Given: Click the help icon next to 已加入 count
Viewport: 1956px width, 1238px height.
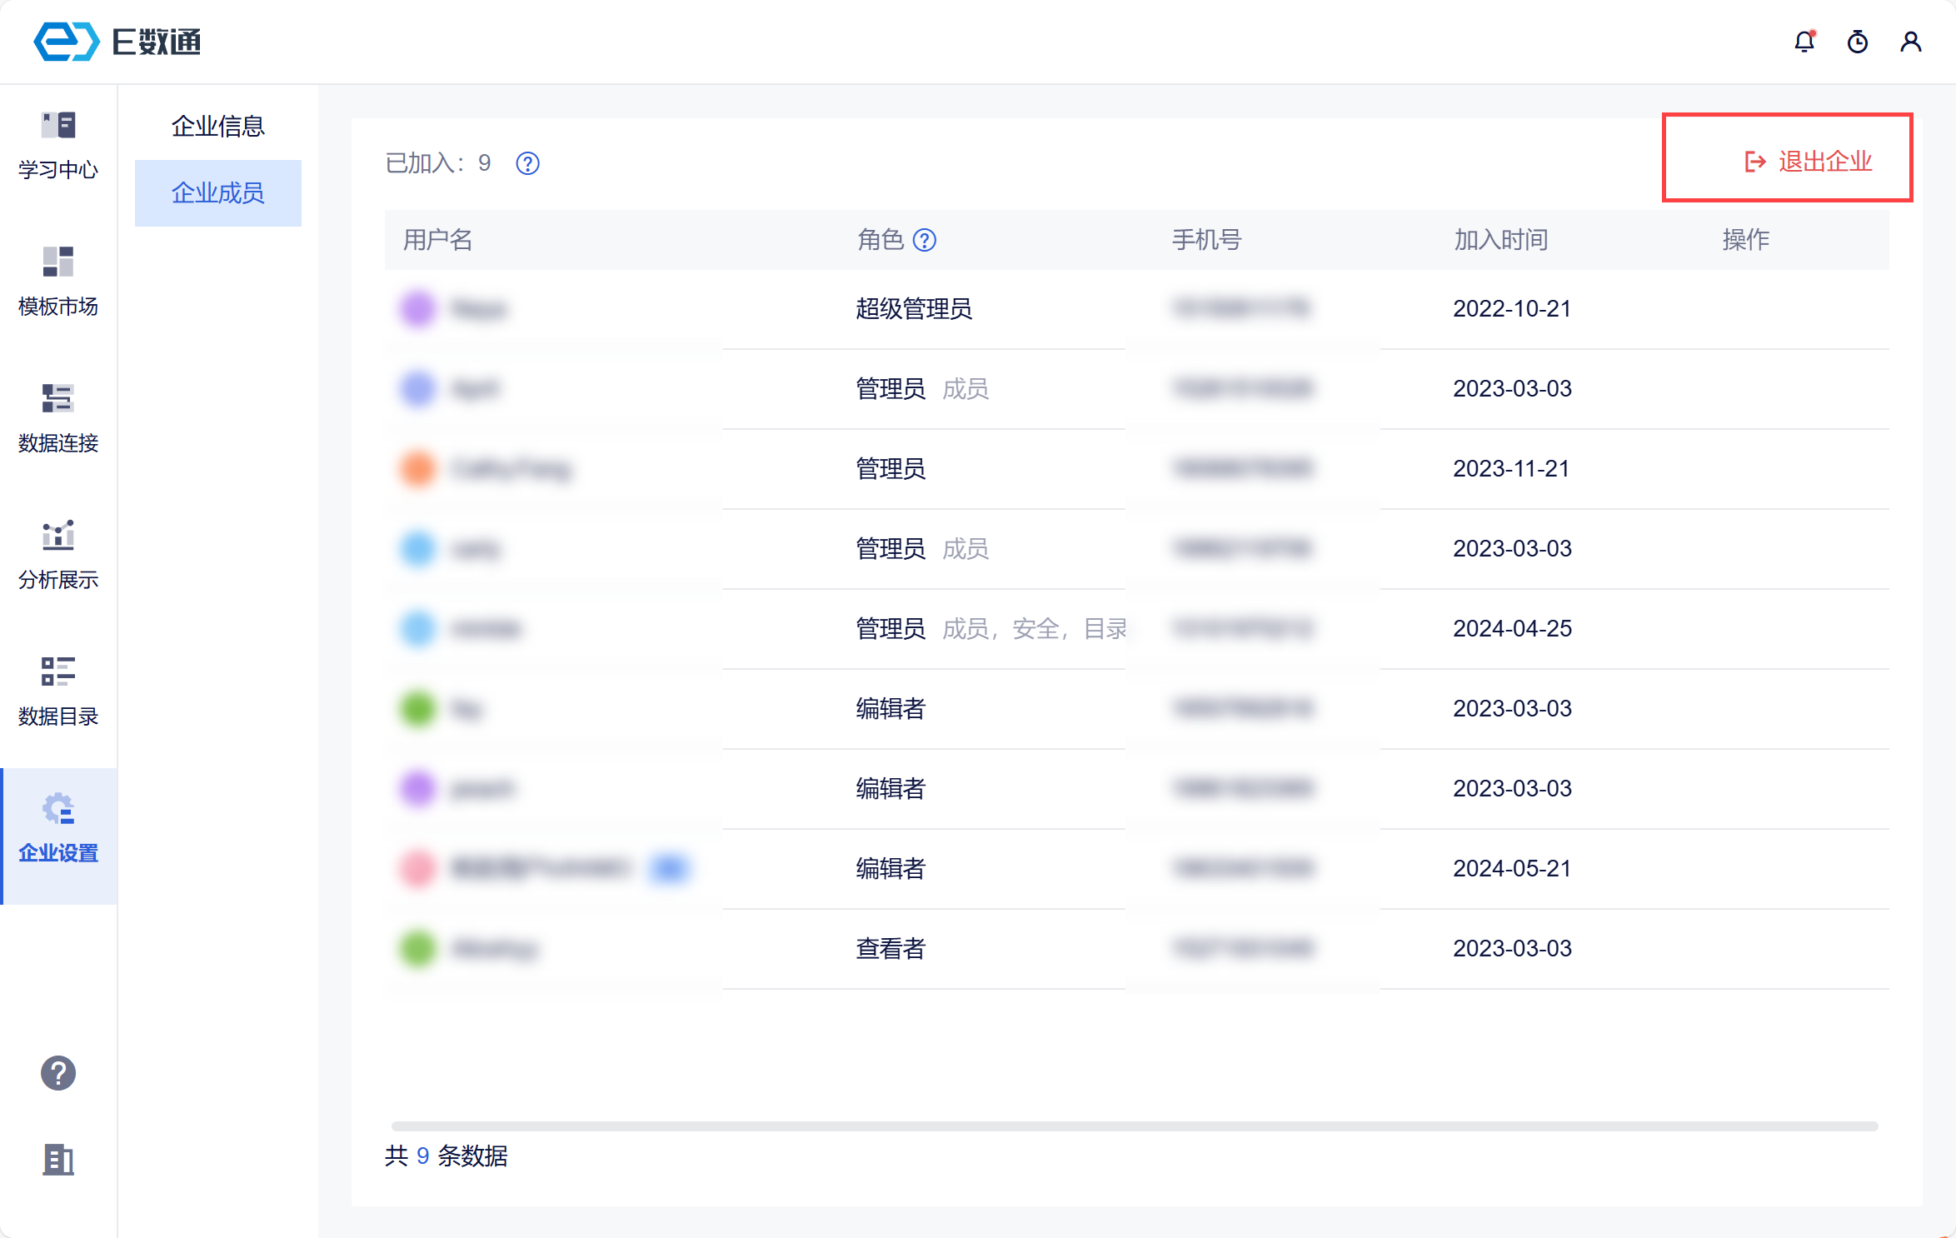Looking at the screenshot, I should point(527,163).
